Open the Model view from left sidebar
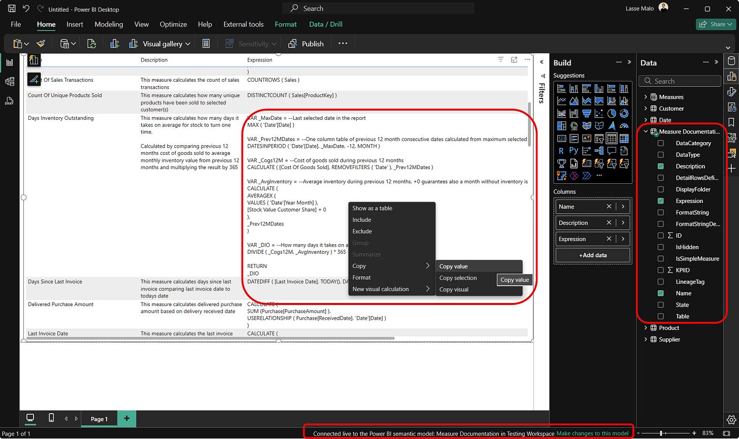 10,81
